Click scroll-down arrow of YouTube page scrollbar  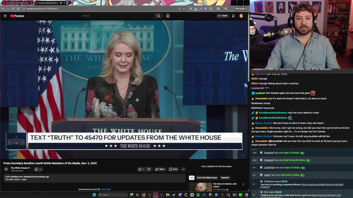click(249, 190)
